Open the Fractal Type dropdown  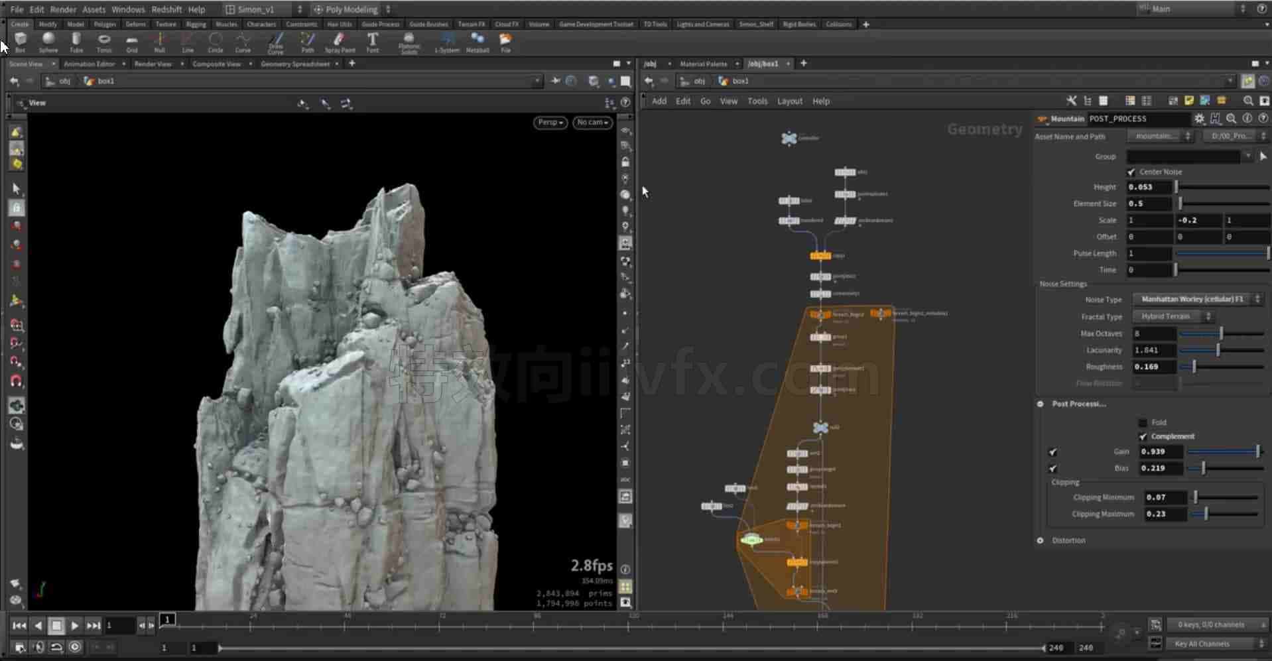(1173, 316)
